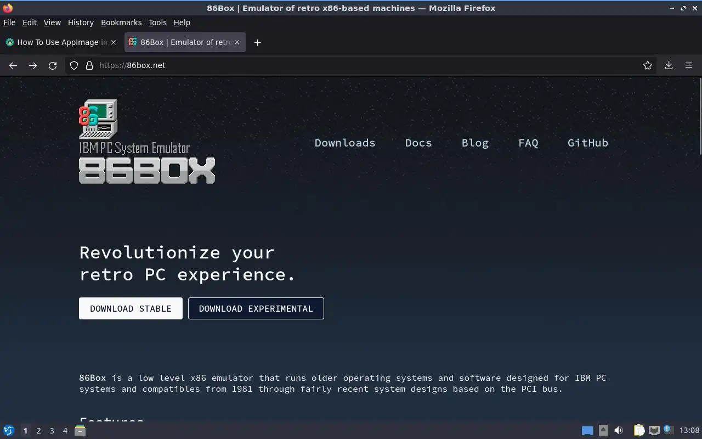Screen dimensions: 702x439
Task: Click the Download Experimental button
Action: (x=256, y=308)
